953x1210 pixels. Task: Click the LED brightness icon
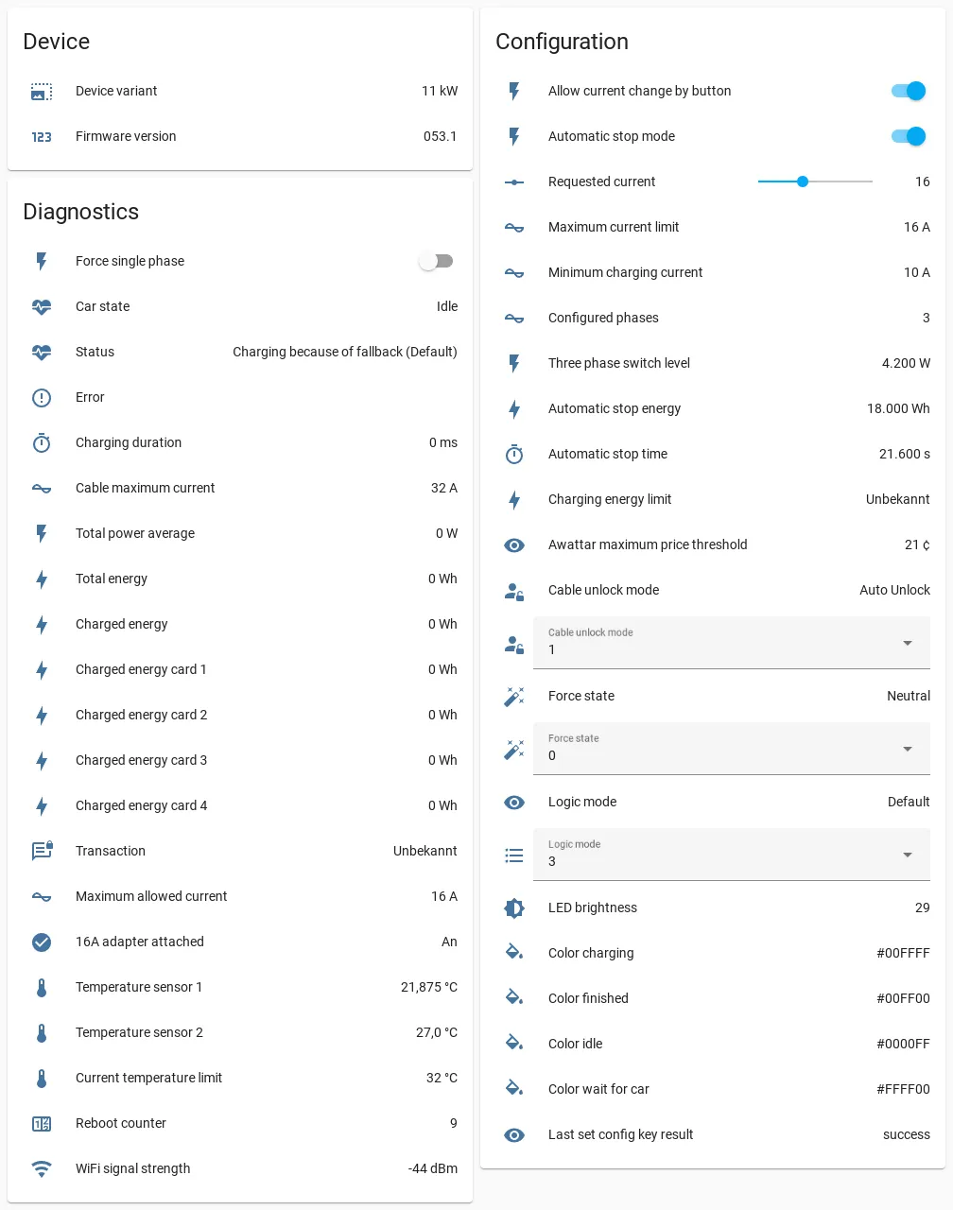click(514, 907)
